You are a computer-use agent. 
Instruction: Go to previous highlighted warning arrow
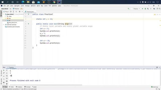pyautogui.click(x=158, y=14)
